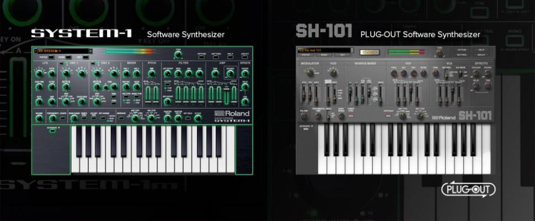Click the PLUG-OUT logo badge
The height and width of the screenshot is (221, 535).
coord(468,189)
